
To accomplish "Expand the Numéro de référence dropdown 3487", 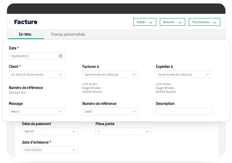I will 110,111.
